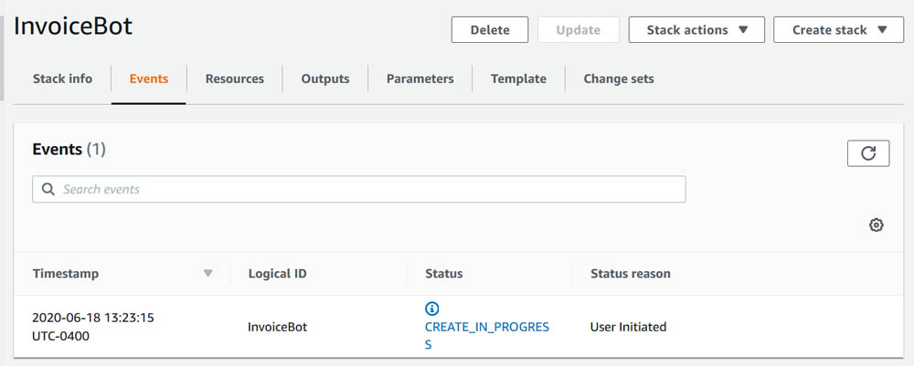Click the magnifier icon in search box

click(x=49, y=189)
